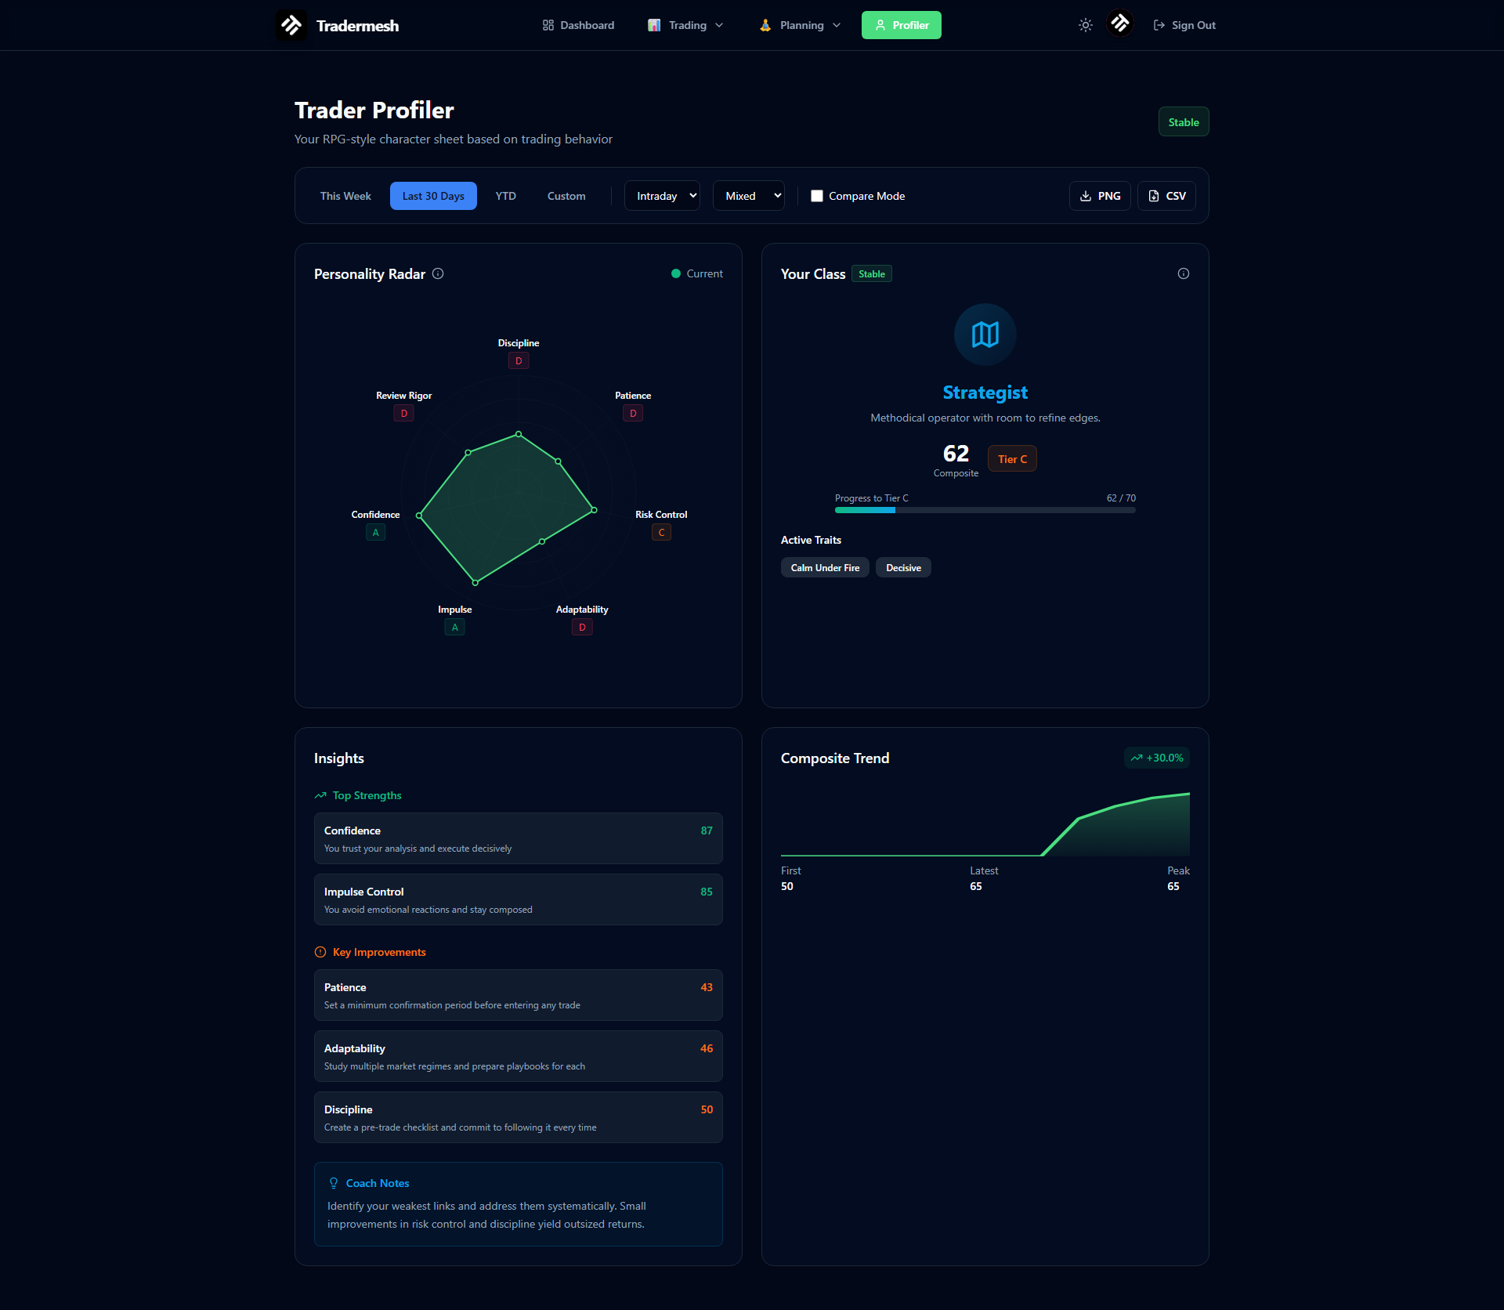Viewport: 1504px width, 1310px height.
Task: Open the Patience improvement card
Action: [x=519, y=995]
